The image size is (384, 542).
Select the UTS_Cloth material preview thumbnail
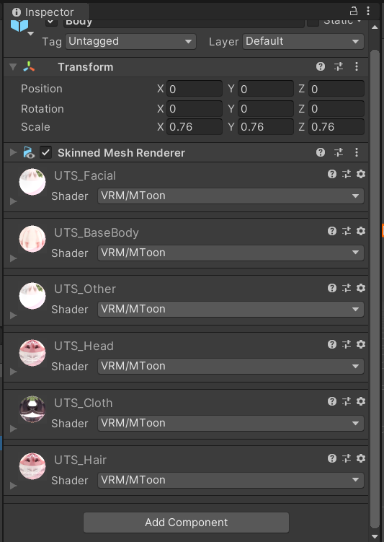click(x=32, y=409)
